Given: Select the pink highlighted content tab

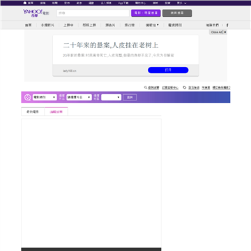Looking at the screenshot, I should pos(56,112).
